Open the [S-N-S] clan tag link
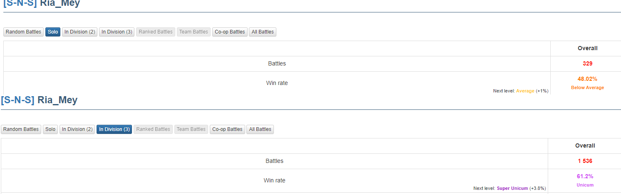621x194 pixels. click(x=18, y=100)
